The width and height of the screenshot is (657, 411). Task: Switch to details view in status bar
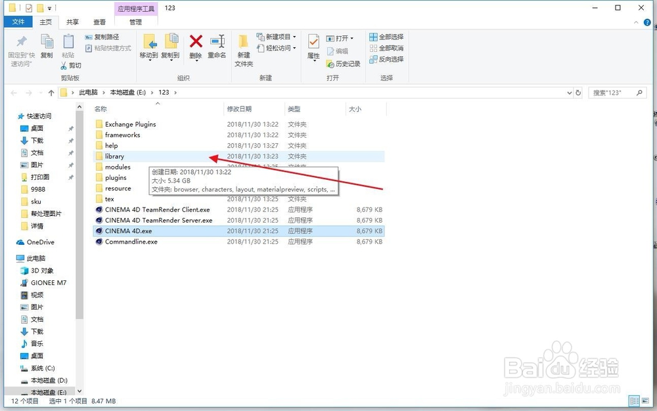(x=635, y=401)
